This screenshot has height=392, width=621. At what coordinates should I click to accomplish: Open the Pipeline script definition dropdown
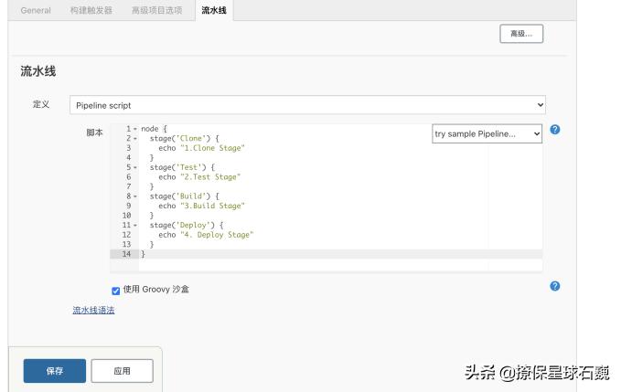click(x=307, y=105)
